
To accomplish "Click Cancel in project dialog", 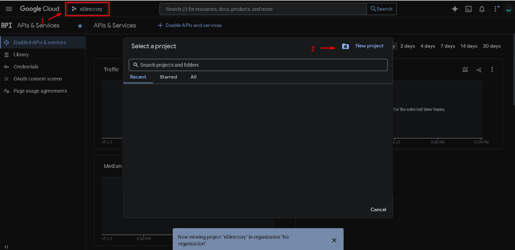I will 378,209.
